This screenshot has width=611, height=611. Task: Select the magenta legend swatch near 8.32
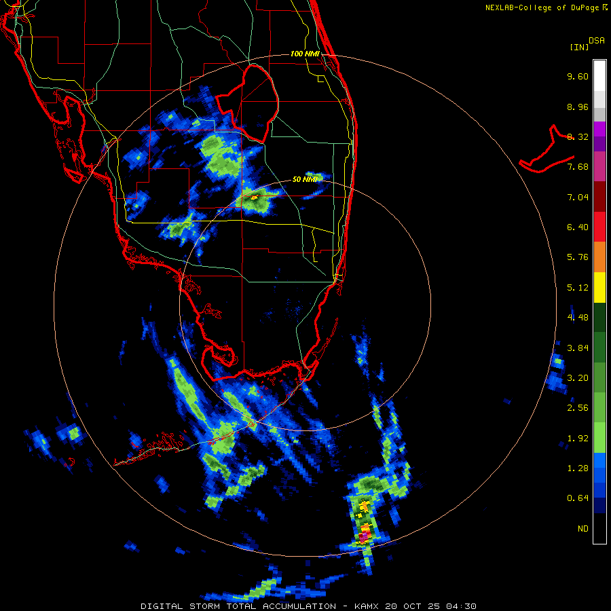click(599, 129)
